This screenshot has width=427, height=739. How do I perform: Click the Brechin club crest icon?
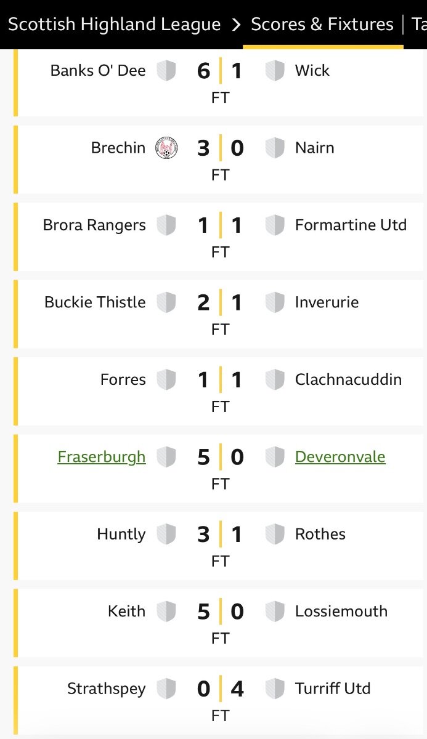[x=166, y=148]
